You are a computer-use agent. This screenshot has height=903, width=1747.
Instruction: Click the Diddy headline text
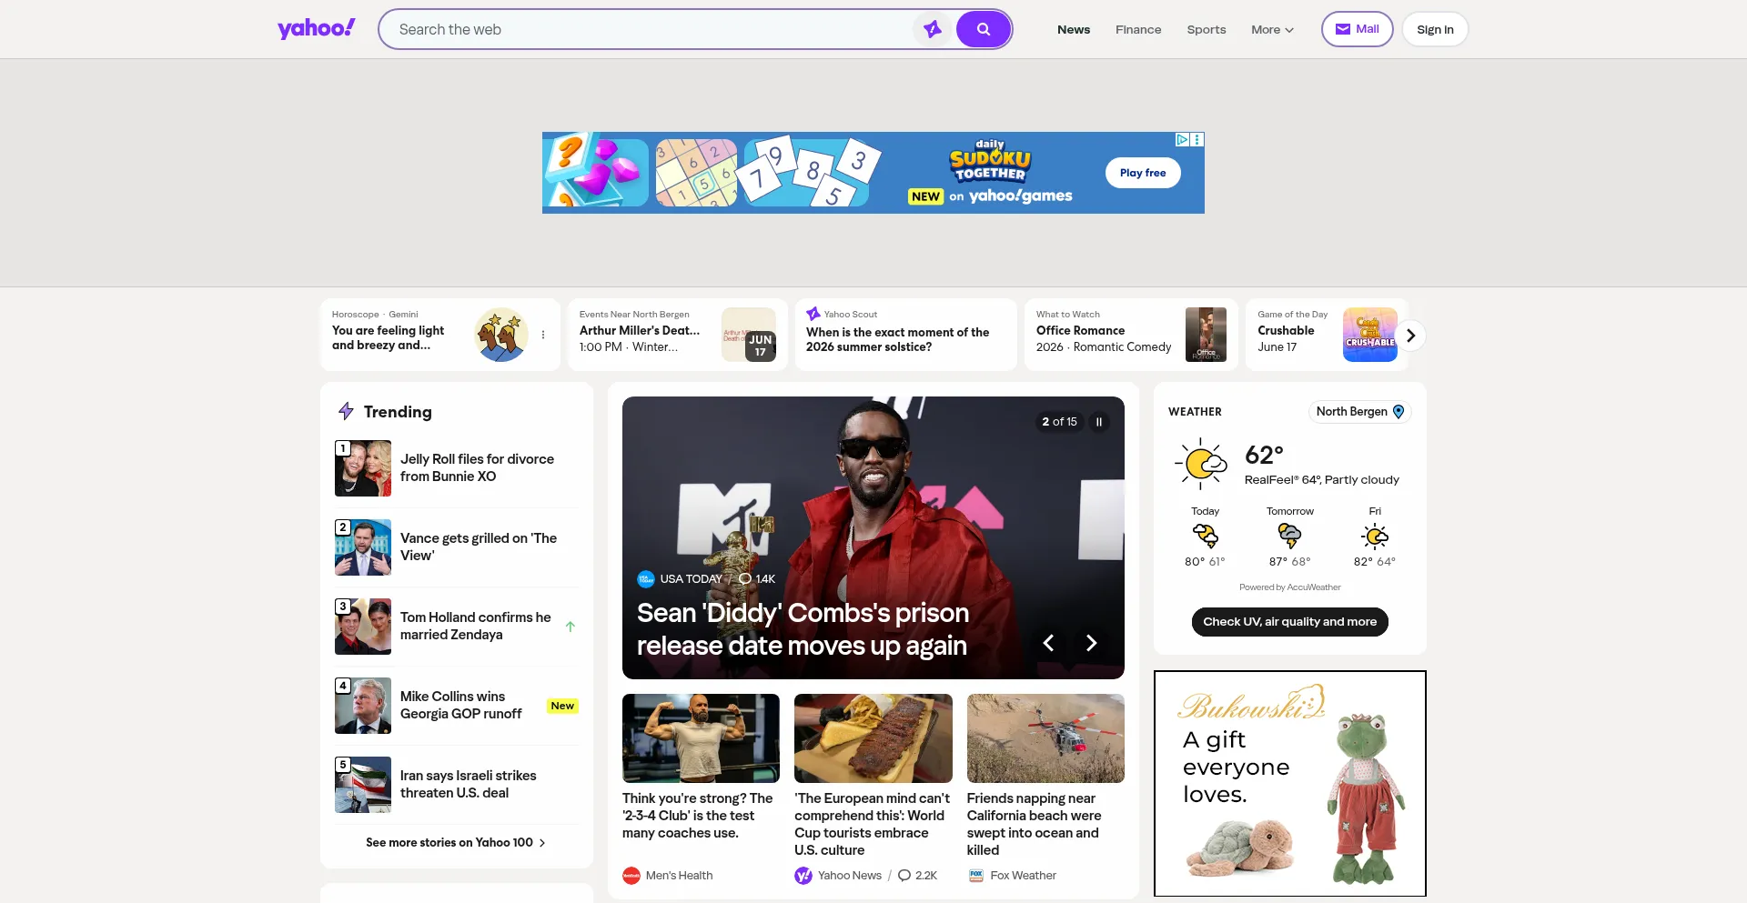pyautogui.click(x=803, y=629)
